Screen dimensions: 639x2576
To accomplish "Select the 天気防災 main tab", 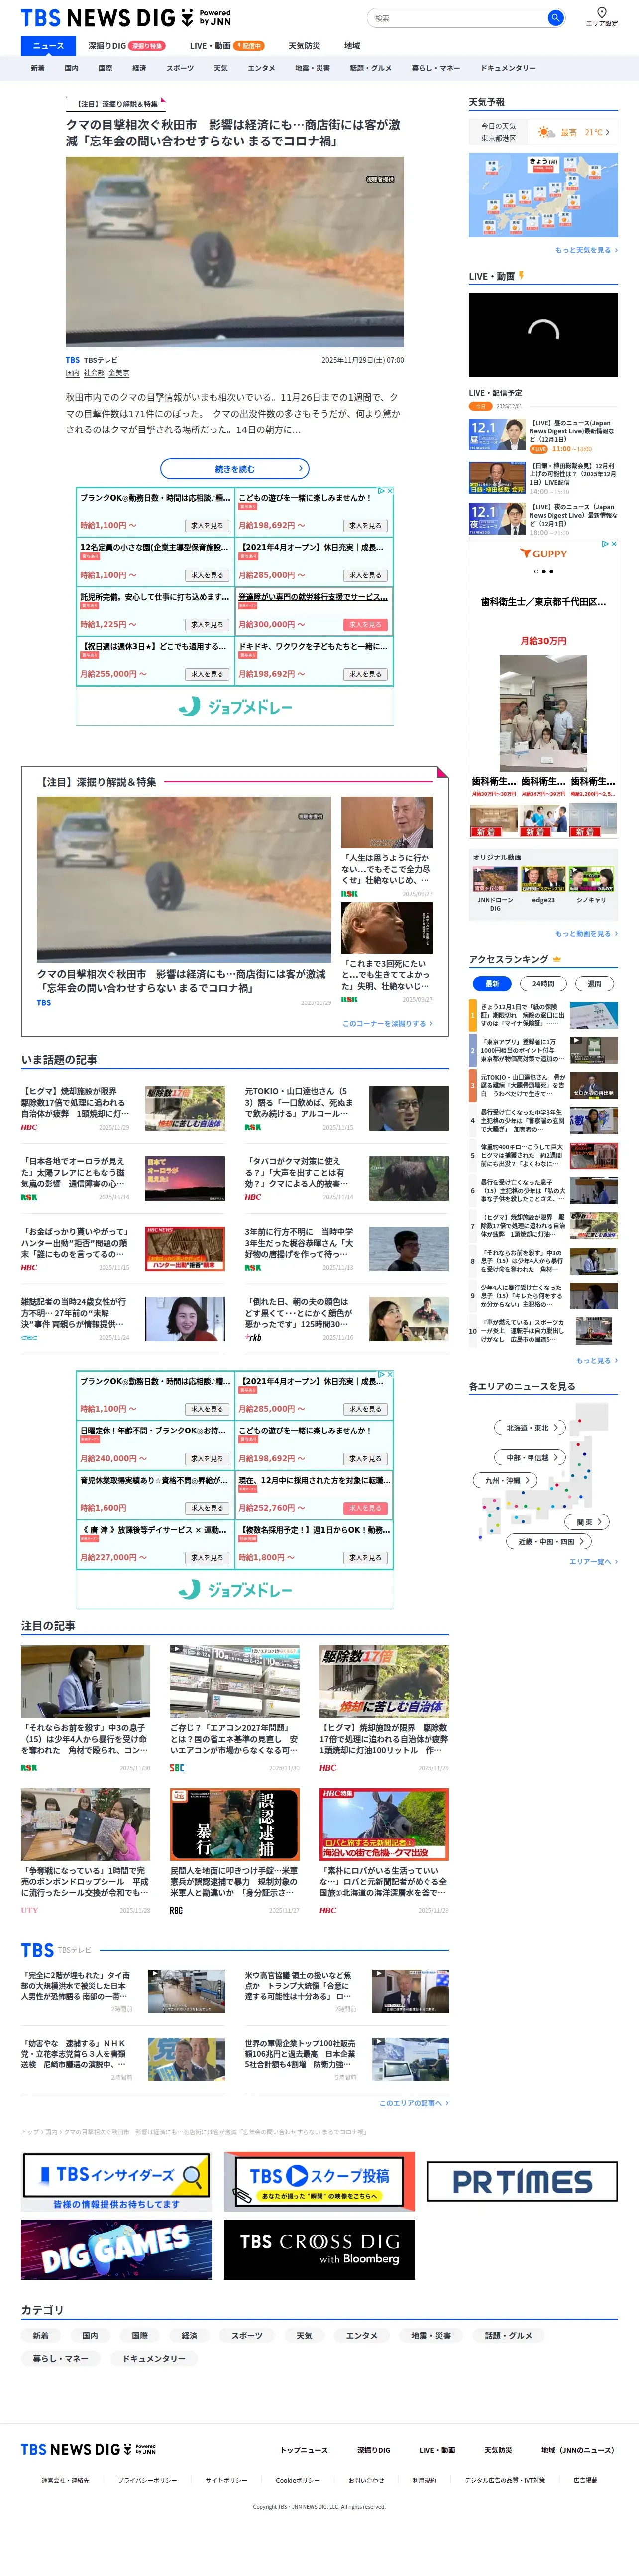I will click(x=305, y=46).
